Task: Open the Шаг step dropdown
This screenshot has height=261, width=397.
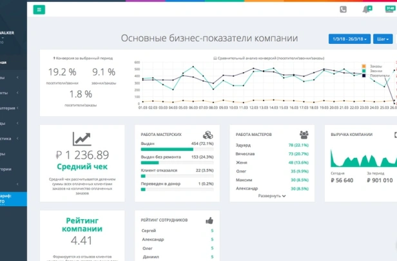Action: [381, 39]
